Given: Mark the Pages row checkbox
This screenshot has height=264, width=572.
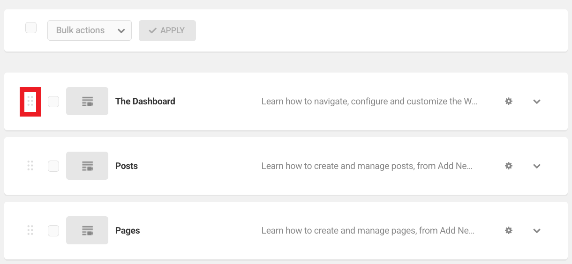Looking at the screenshot, I should pos(53,230).
